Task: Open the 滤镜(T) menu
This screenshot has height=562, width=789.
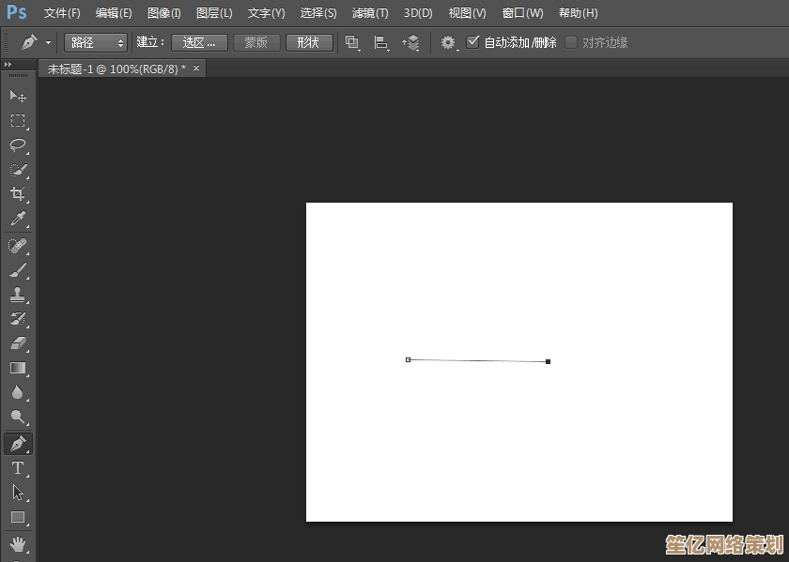Action: pos(370,13)
